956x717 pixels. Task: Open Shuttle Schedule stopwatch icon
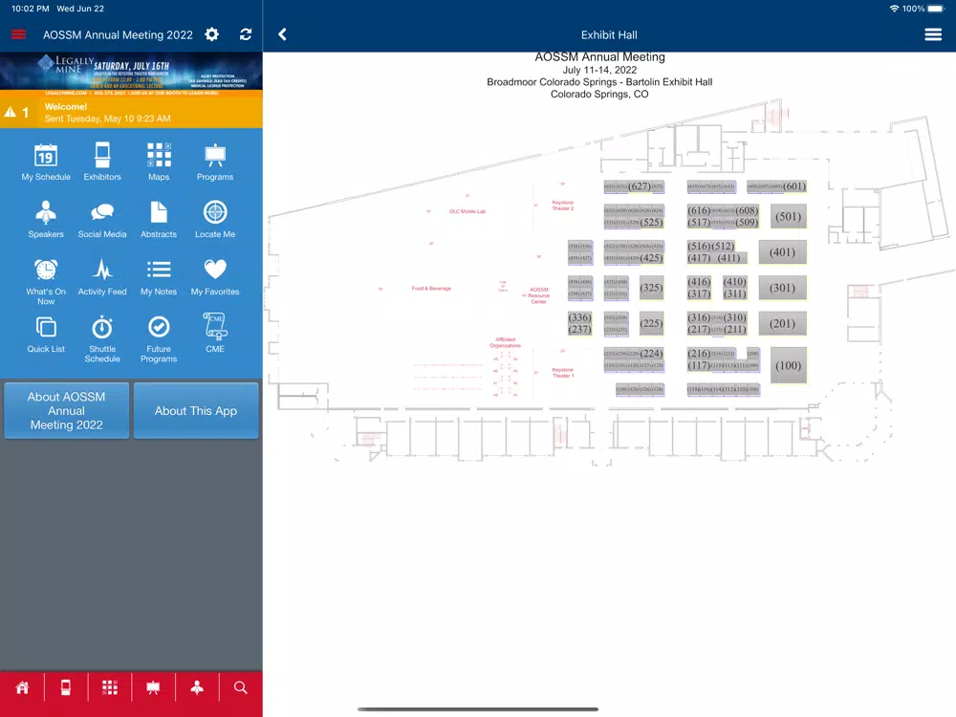pyautogui.click(x=102, y=327)
